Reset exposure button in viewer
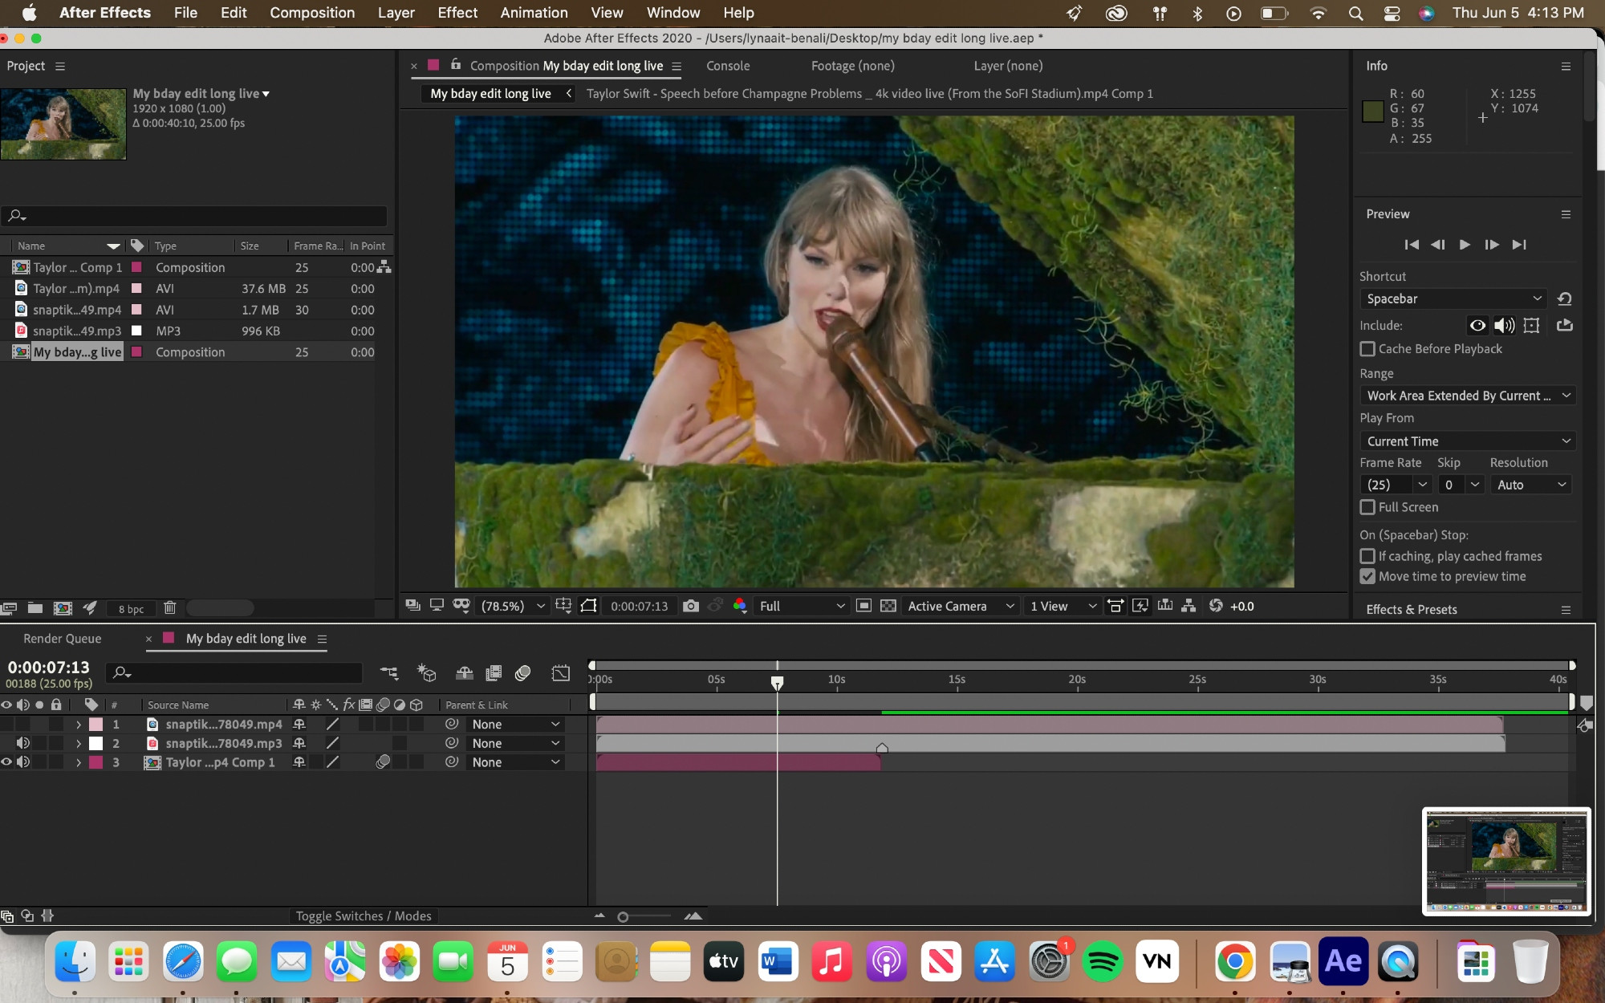Image resolution: width=1605 pixels, height=1003 pixels. tap(1216, 606)
